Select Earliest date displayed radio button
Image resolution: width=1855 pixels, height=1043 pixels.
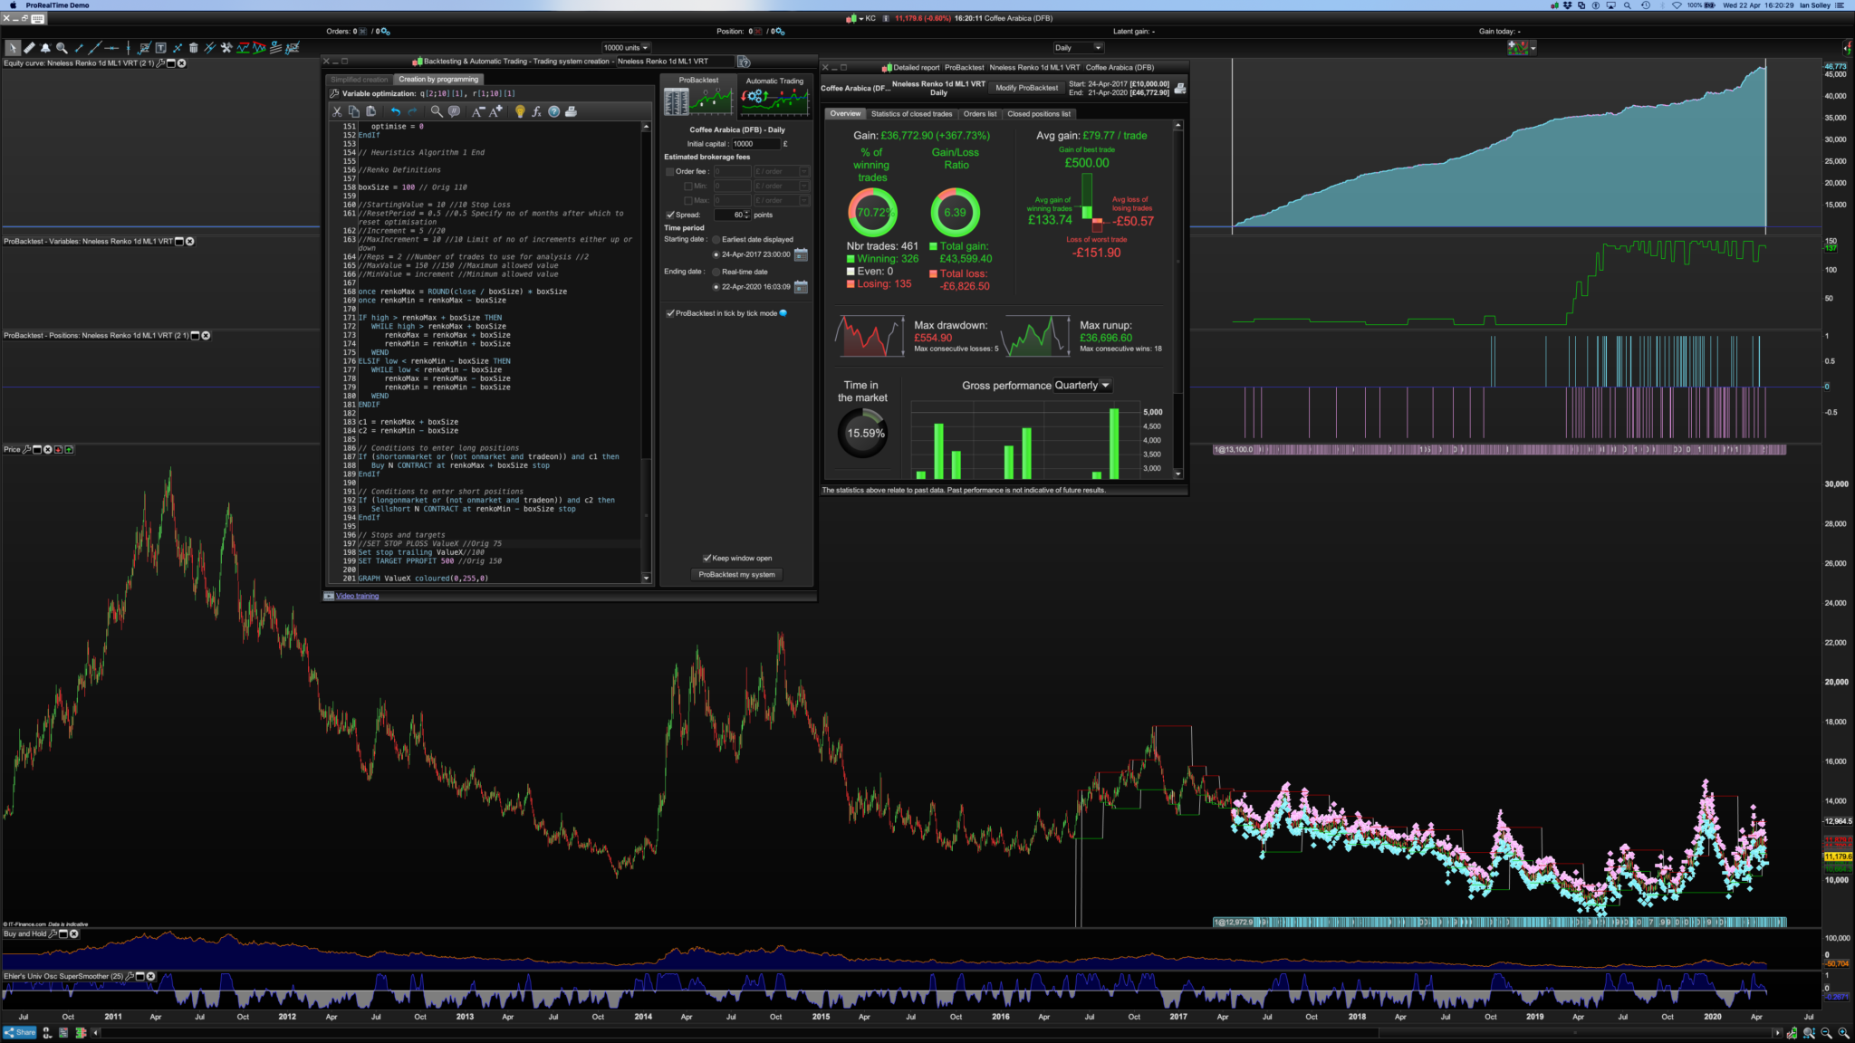[x=716, y=240]
